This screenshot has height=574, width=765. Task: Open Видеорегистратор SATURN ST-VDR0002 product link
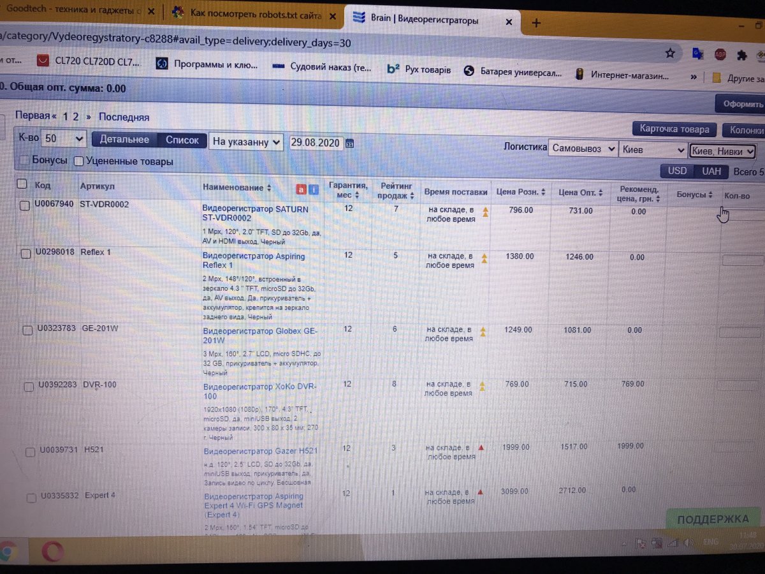coord(255,214)
